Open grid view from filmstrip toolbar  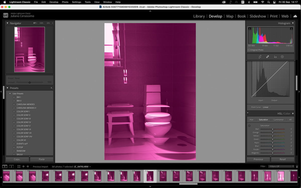(19, 166)
